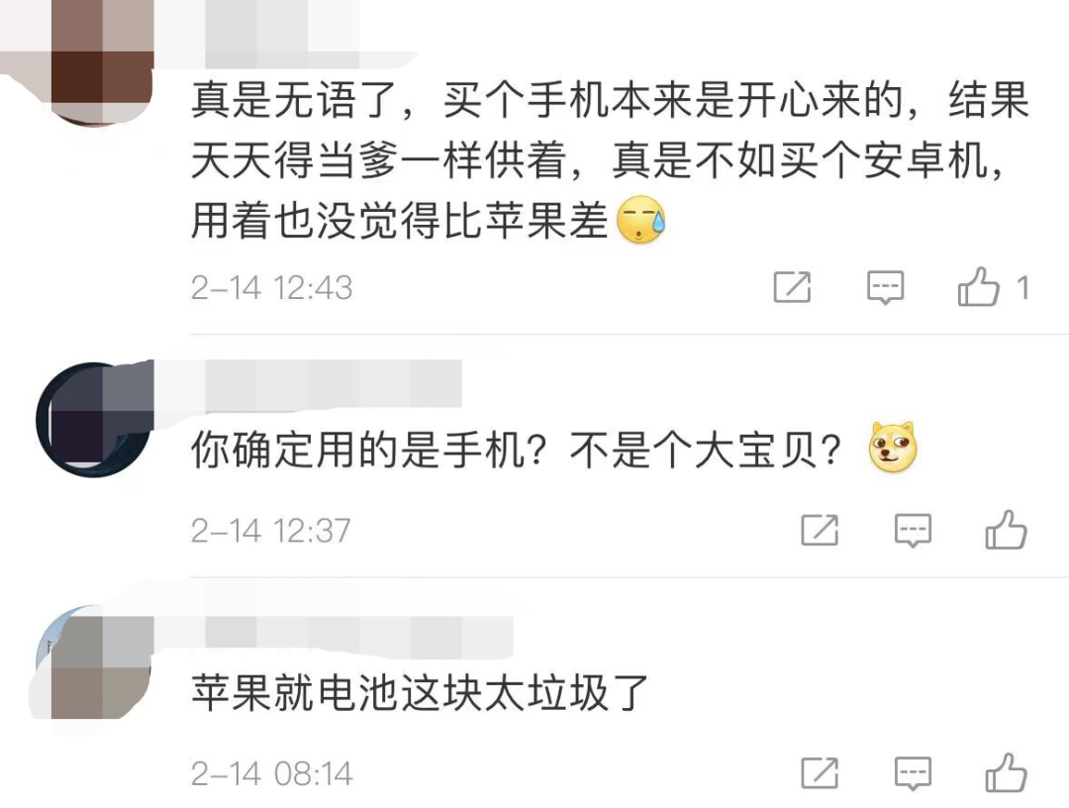Like the 08:14 battery comment
This screenshot has width=1069, height=808.
[x=1006, y=772]
